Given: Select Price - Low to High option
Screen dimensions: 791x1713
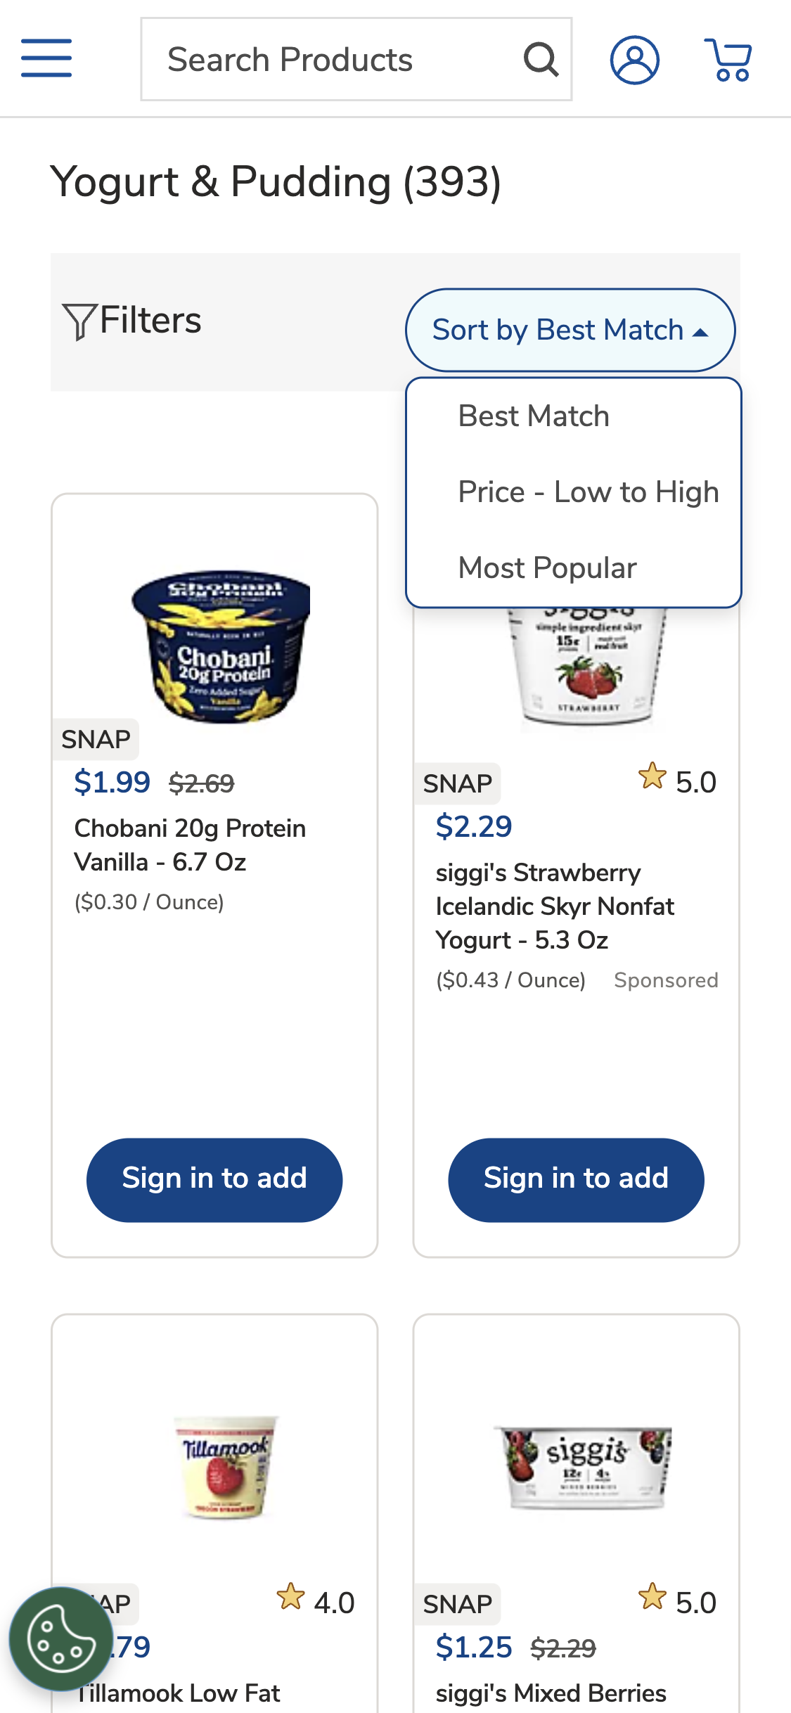Looking at the screenshot, I should (x=588, y=492).
